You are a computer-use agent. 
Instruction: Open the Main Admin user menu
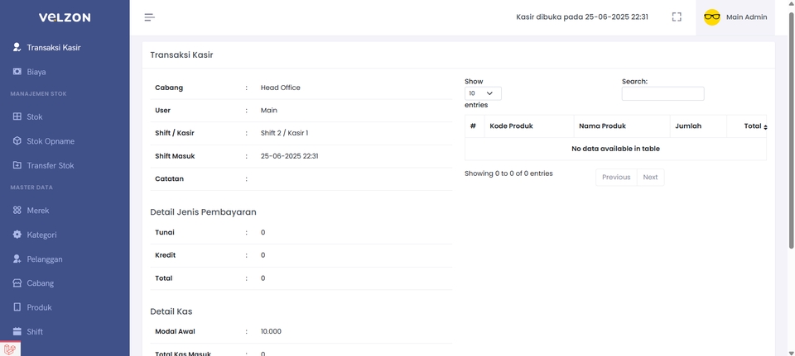pyautogui.click(x=735, y=17)
